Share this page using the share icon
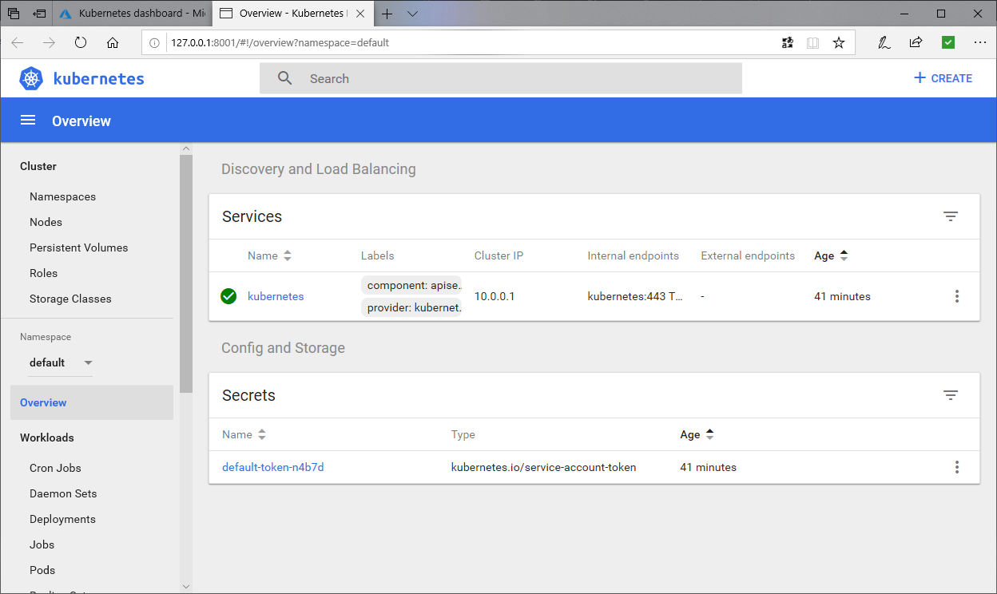The width and height of the screenshot is (997, 594). click(916, 42)
